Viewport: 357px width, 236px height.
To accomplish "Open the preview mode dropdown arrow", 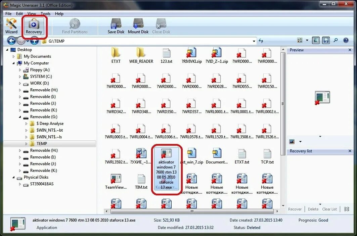I will [x=300, y=142].
